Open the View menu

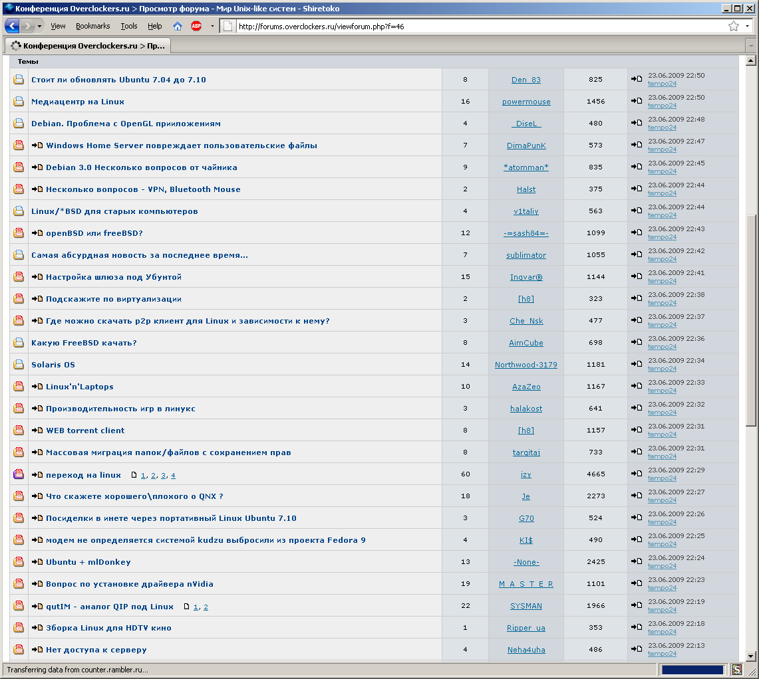[58, 26]
